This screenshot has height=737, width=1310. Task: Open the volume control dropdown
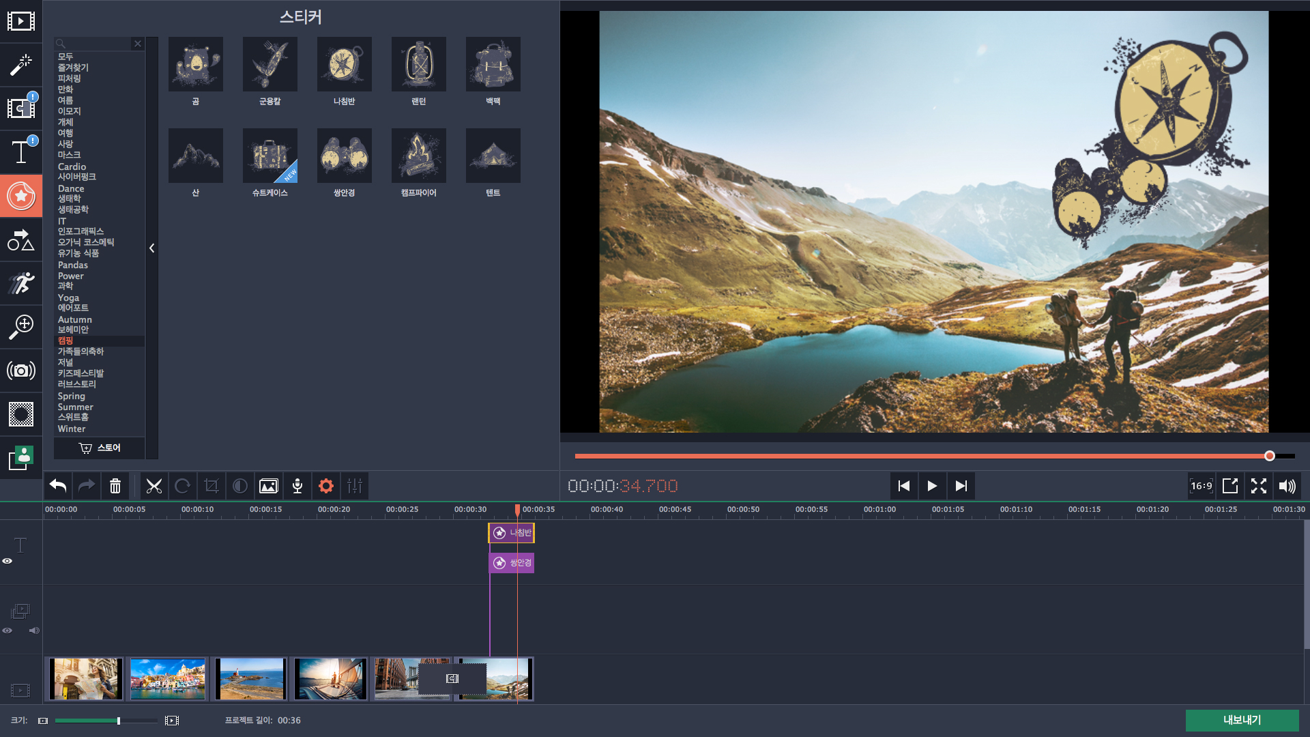pyautogui.click(x=1287, y=486)
